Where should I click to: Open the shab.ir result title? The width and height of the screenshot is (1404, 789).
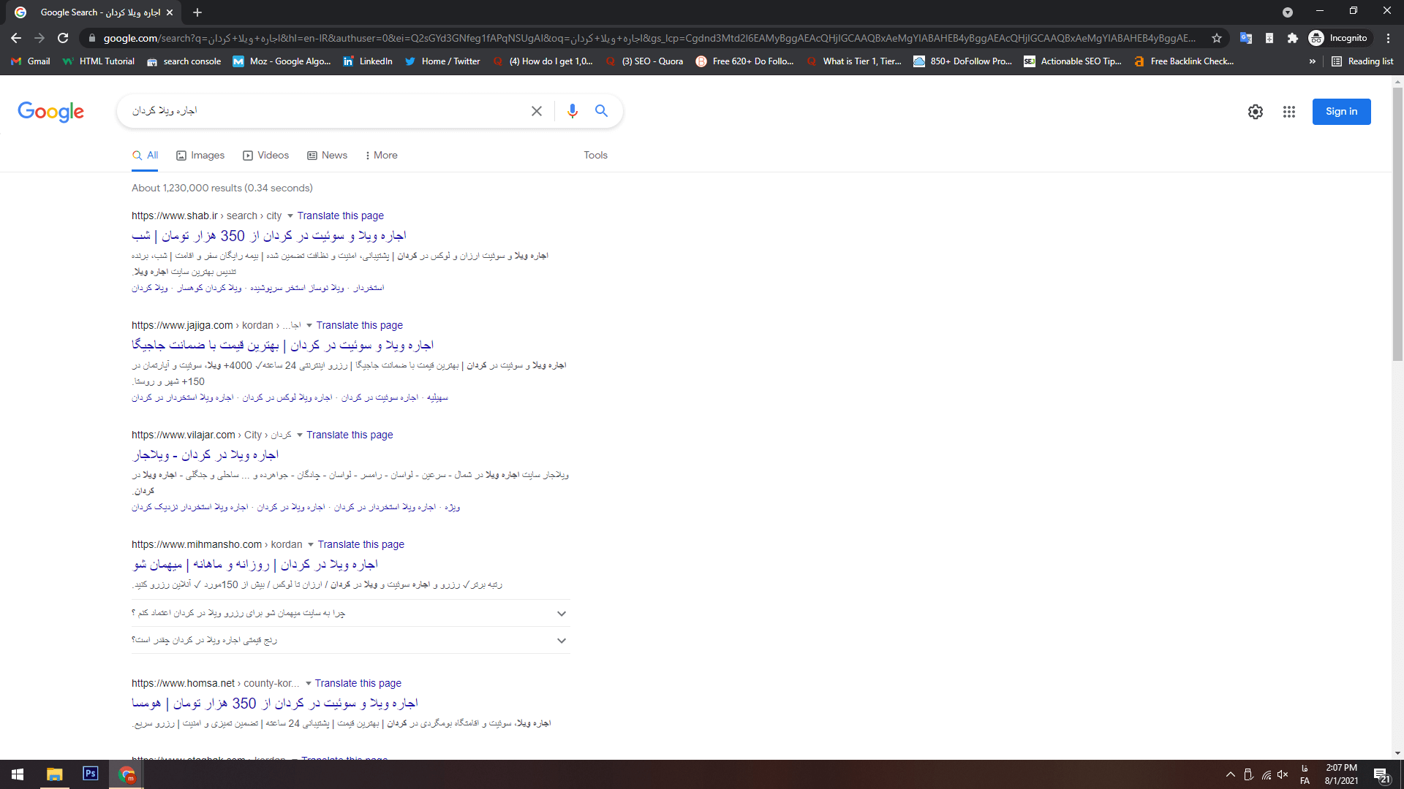pos(269,236)
